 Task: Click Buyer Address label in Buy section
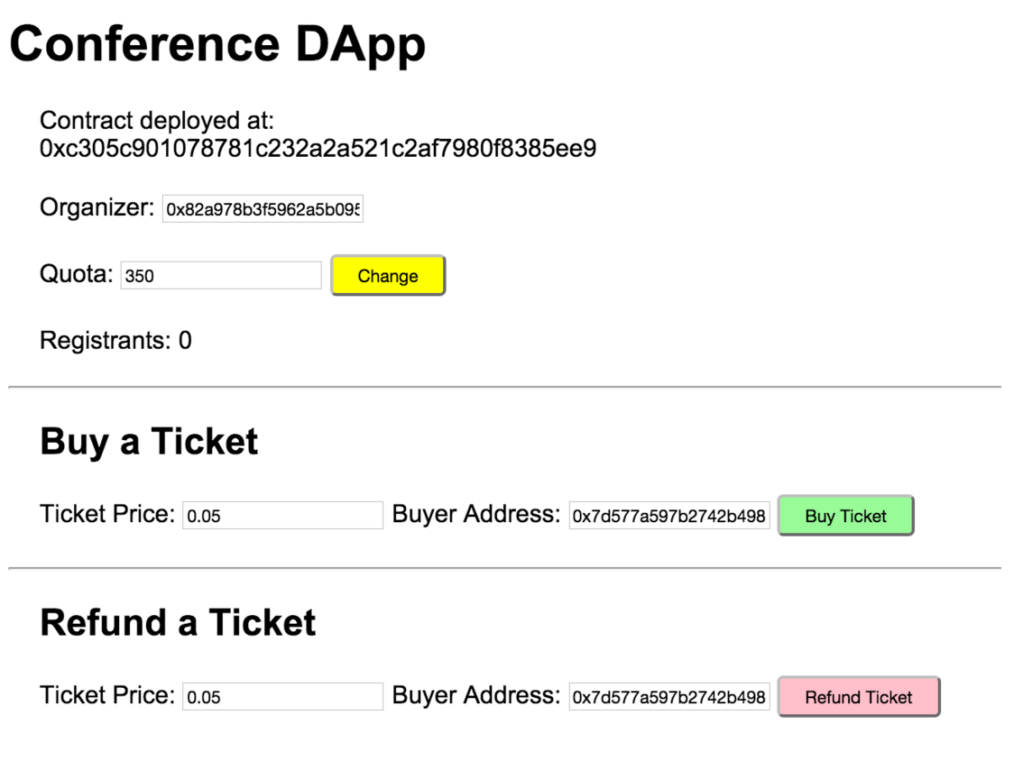pos(476,514)
